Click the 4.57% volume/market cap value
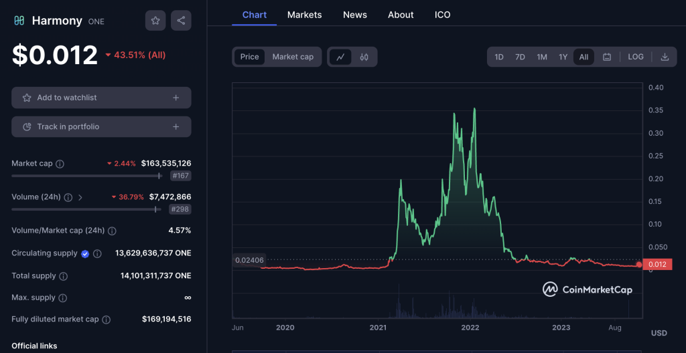686x353 pixels. (x=180, y=230)
